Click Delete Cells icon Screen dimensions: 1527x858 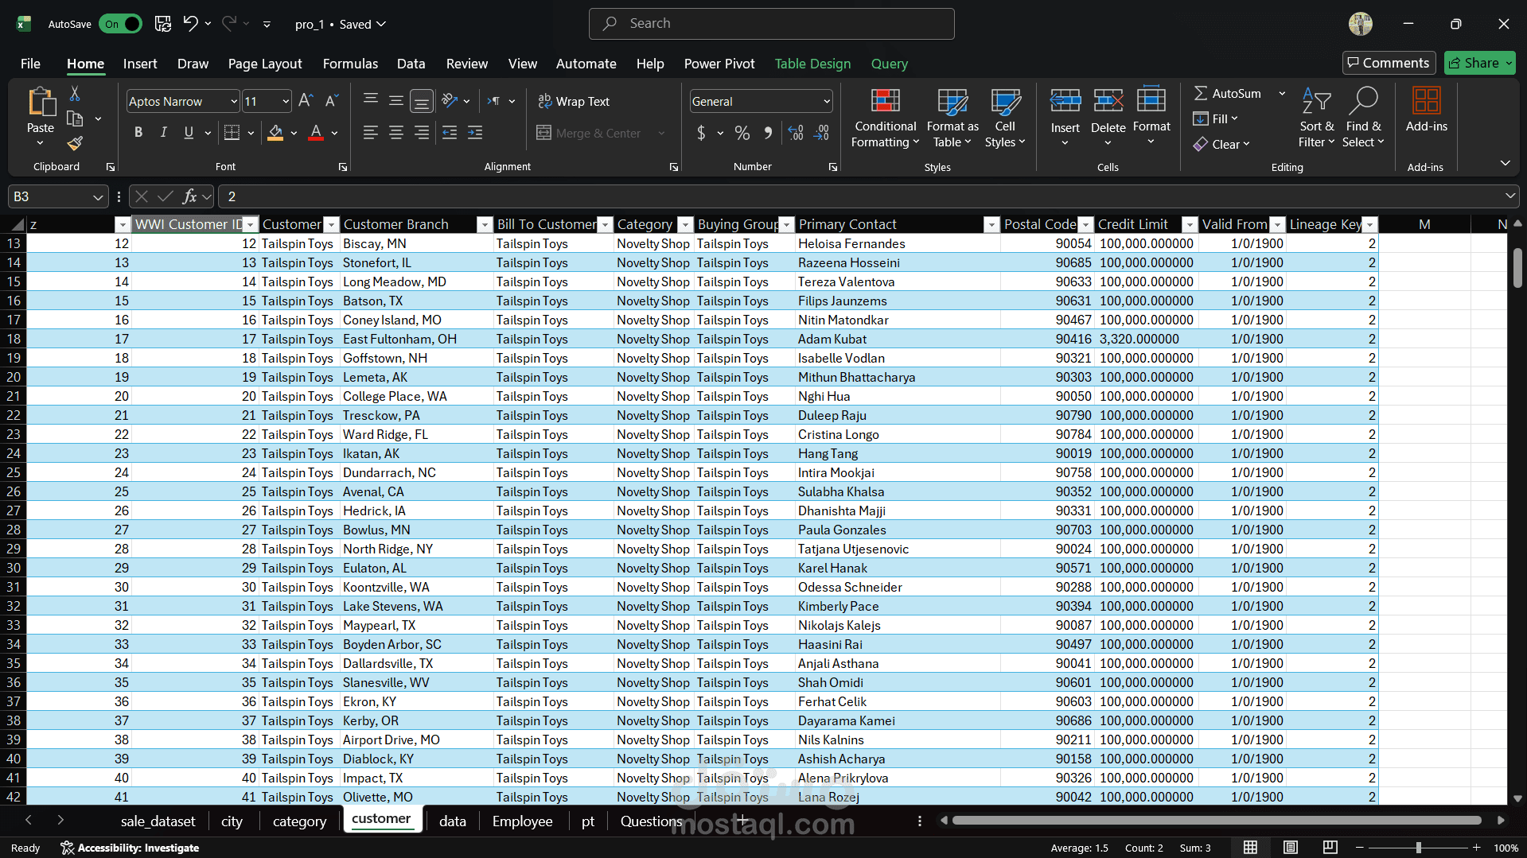1108,101
